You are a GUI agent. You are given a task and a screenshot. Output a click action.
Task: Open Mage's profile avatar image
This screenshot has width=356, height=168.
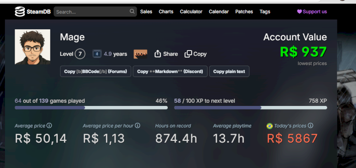[x=32, y=47]
